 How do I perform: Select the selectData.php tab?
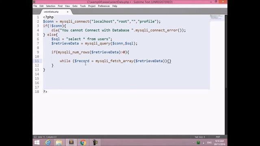tap(51, 12)
